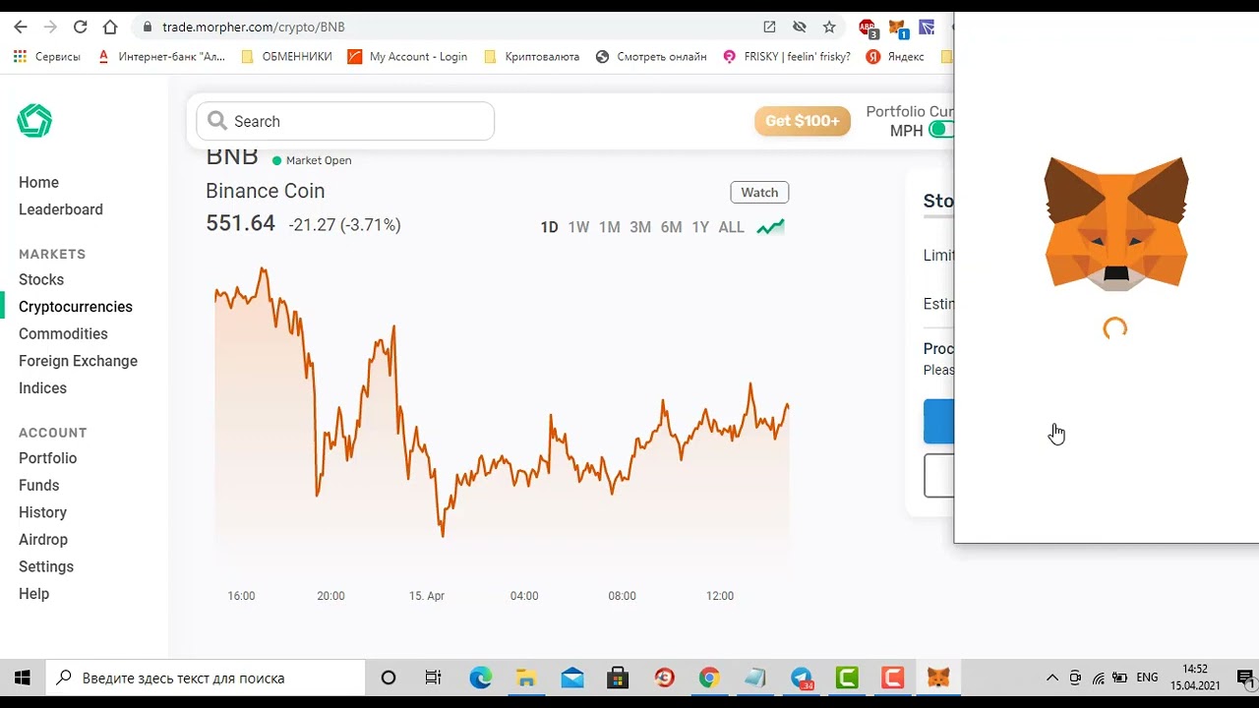This screenshot has height=708, width=1259.
Task: Open the ОБМЕННИКИ bookmark folder
Action: pyautogui.click(x=286, y=57)
